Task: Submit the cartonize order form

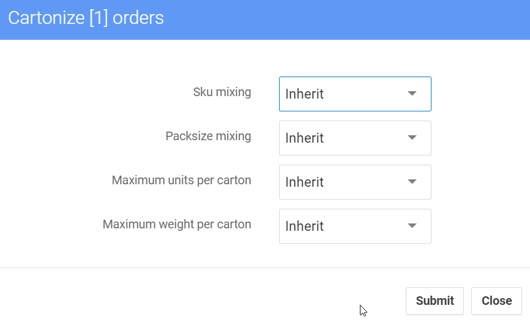Action: click(x=435, y=301)
